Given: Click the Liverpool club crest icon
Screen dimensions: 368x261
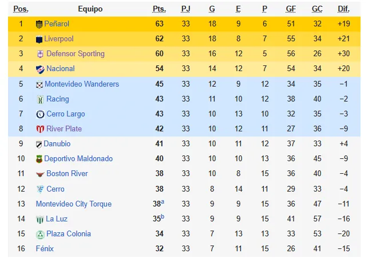Looking at the screenshot, I should [39, 39].
